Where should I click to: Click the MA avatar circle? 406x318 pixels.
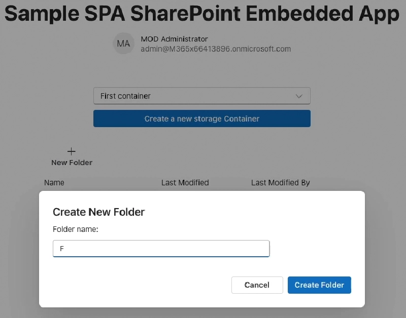coord(123,44)
